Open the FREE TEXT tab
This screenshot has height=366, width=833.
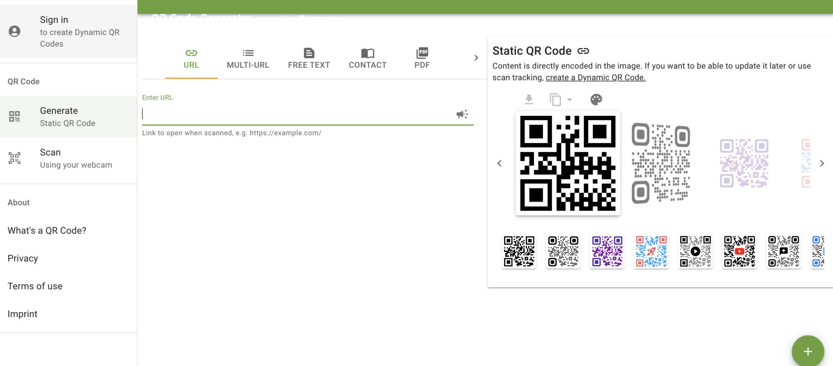point(309,58)
